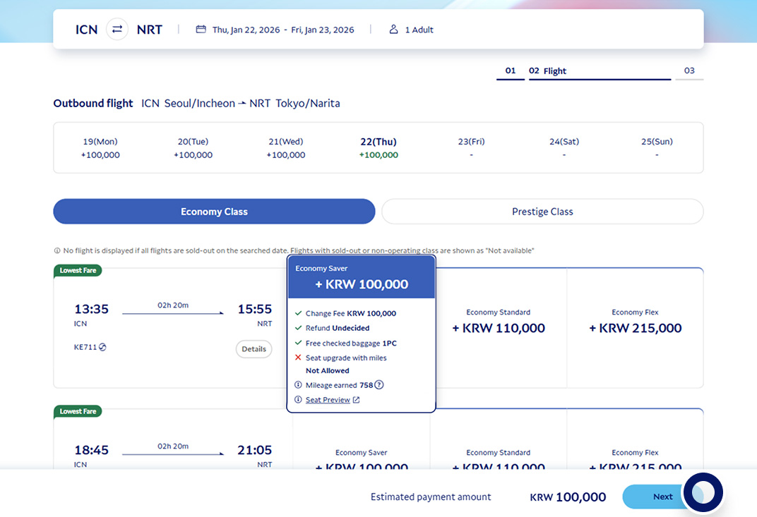The width and height of the screenshot is (757, 517).
Task: Click the calendar icon beside travel dates
Action: pyautogui.click(x=201, y=30)
